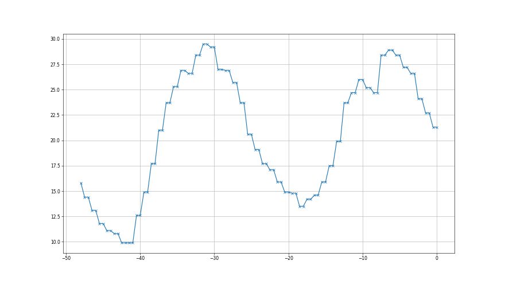Click the y-axis tick label 17.5
This screenshot has height=284, width=505.
point(55,166)
